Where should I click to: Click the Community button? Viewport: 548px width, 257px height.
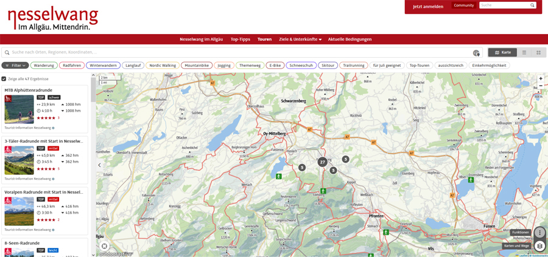coord(464,5)
